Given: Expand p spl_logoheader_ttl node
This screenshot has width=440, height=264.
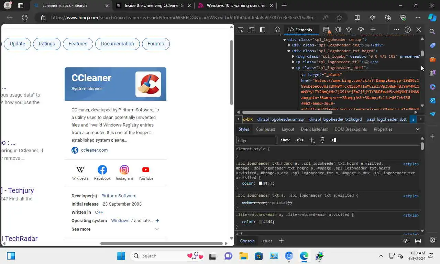Looking at the screenshot, I should pyautogui.click(x=293, y=62).
